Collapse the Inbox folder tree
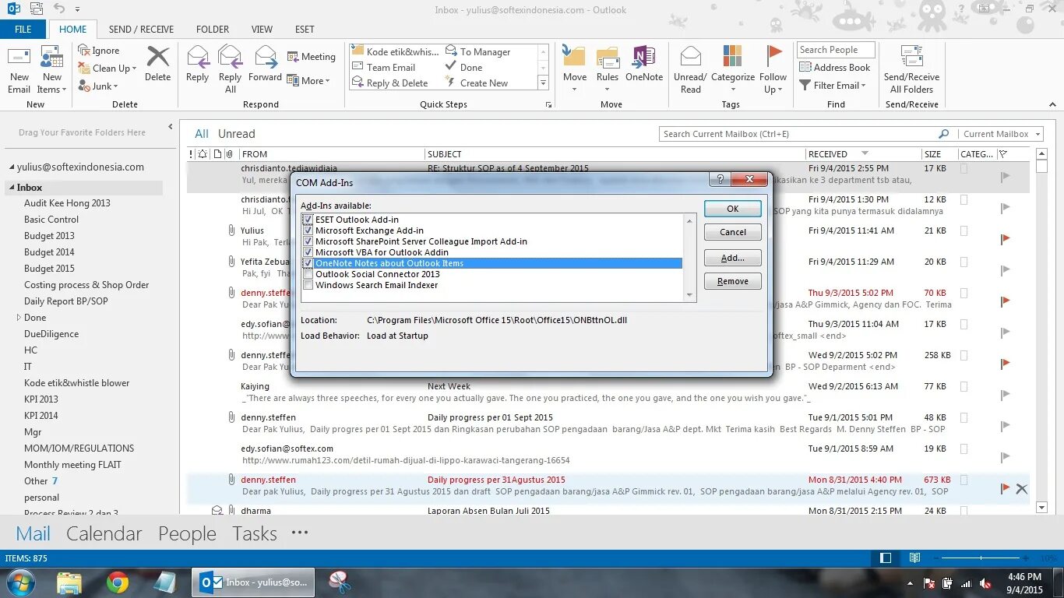The height and width of the screenshot is (598, 1064). click(12, 188)
